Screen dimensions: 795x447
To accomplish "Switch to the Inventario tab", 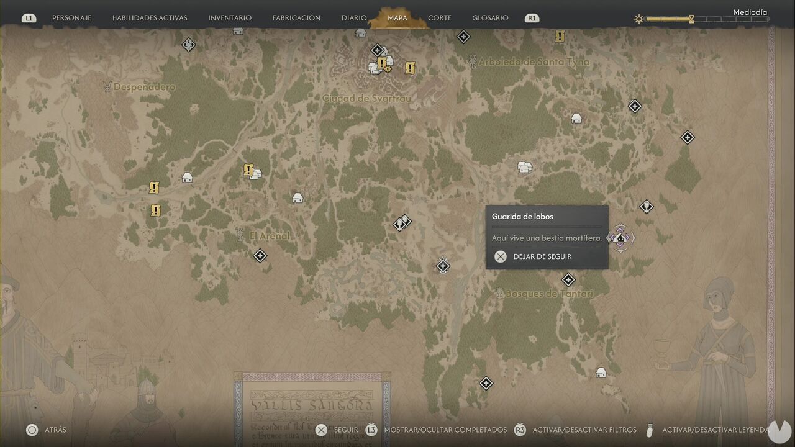I will click(x=230, y=18).
